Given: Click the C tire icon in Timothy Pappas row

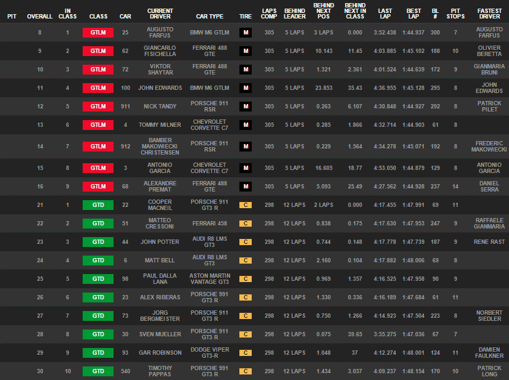Looking at the screenshot, I should (x=245, y=371).
